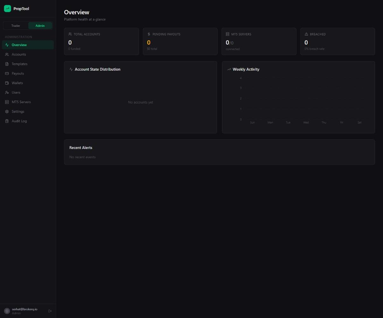
Task: Click the 'Platform health at a glance' subtitle
Action: [85, 19]
